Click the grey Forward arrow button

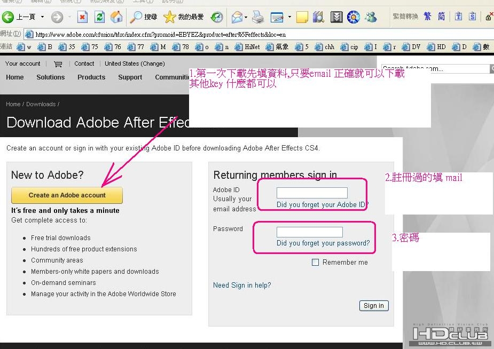[x=57, y=17]
